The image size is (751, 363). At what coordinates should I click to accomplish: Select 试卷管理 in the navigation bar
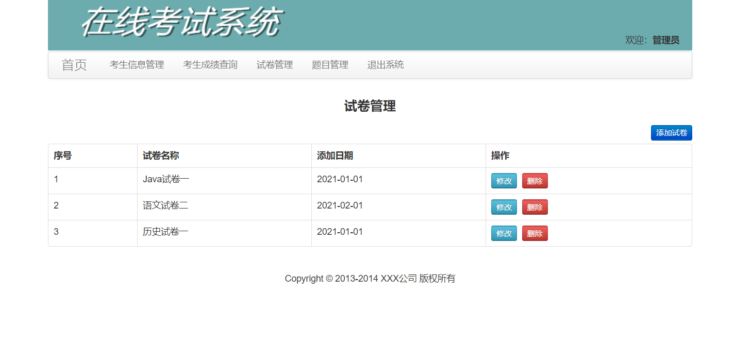click(275, 65)
